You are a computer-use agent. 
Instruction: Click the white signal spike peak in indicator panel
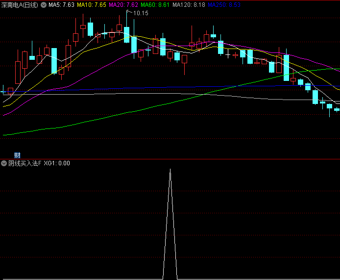click(170, 170)
